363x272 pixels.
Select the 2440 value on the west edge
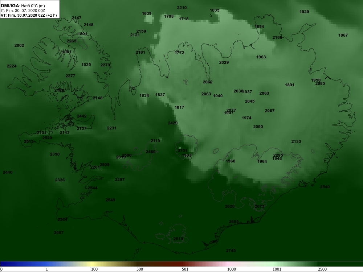point(8,172)
